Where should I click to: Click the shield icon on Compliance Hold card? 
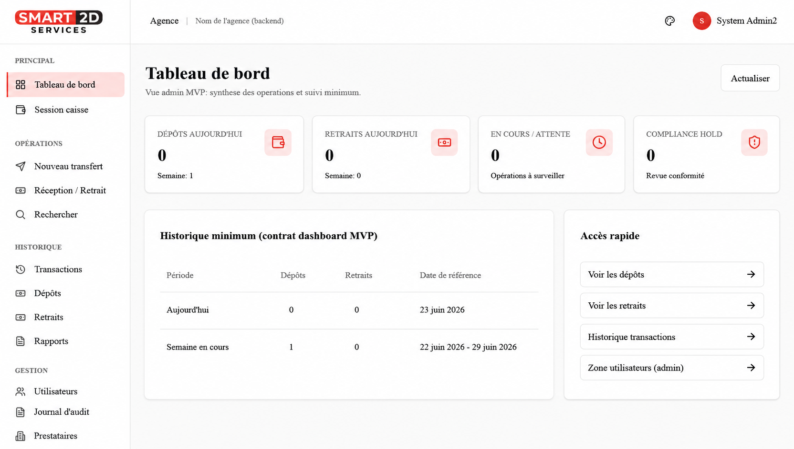click(x=754, y=142)
